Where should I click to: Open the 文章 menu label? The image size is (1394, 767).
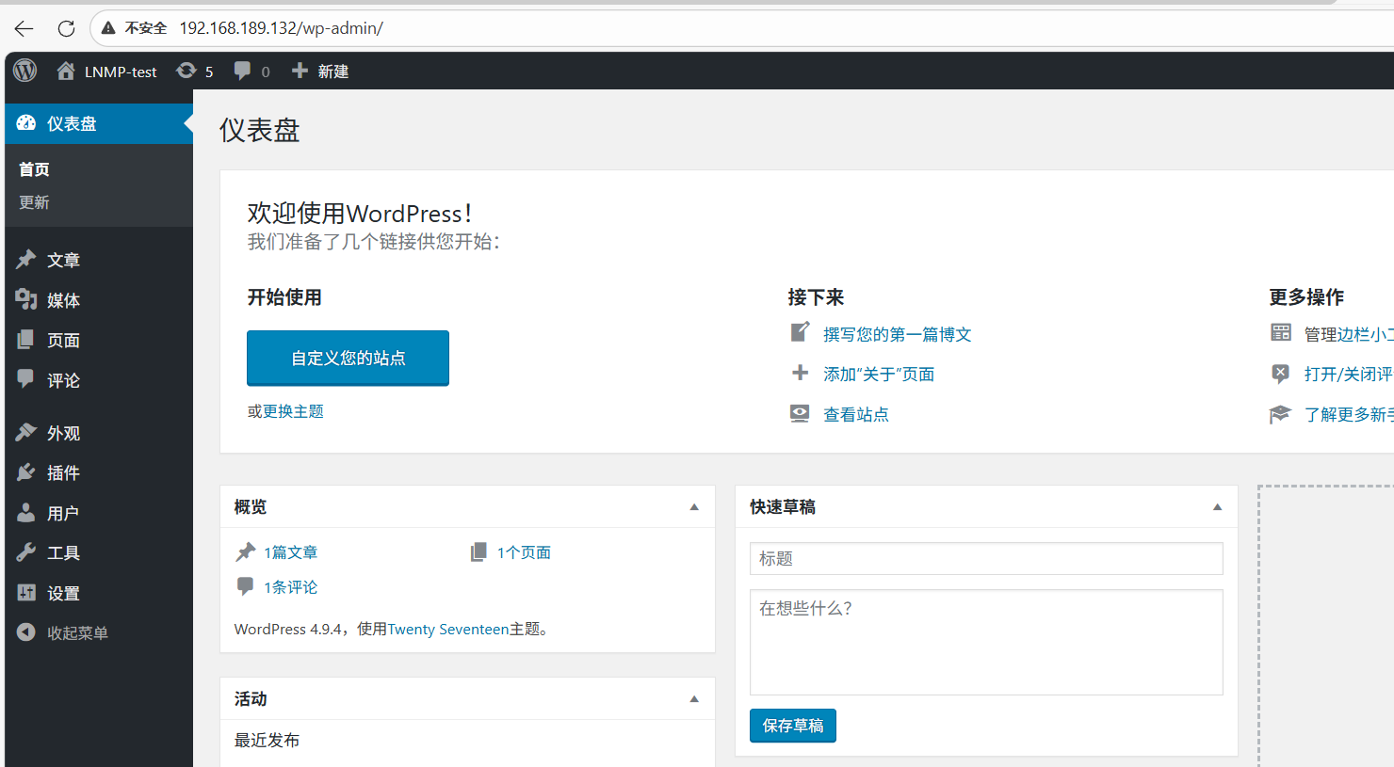tap(63, 260)
